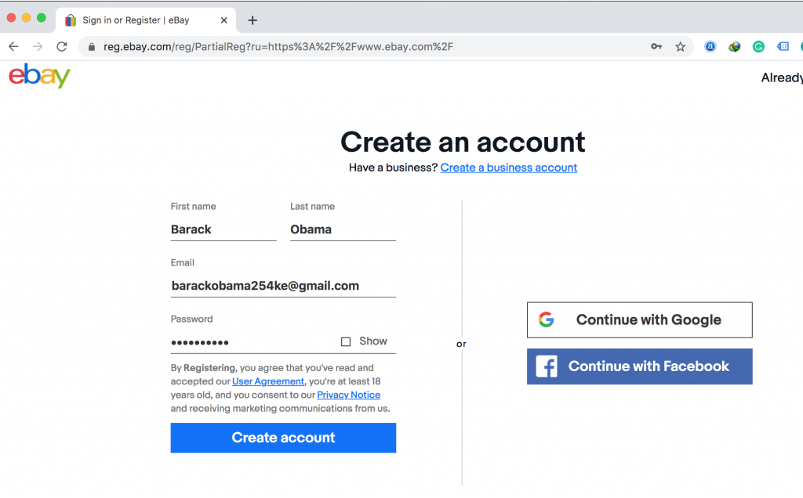Click the eBay logo
803x498 pixels.
tap(39, 76)
